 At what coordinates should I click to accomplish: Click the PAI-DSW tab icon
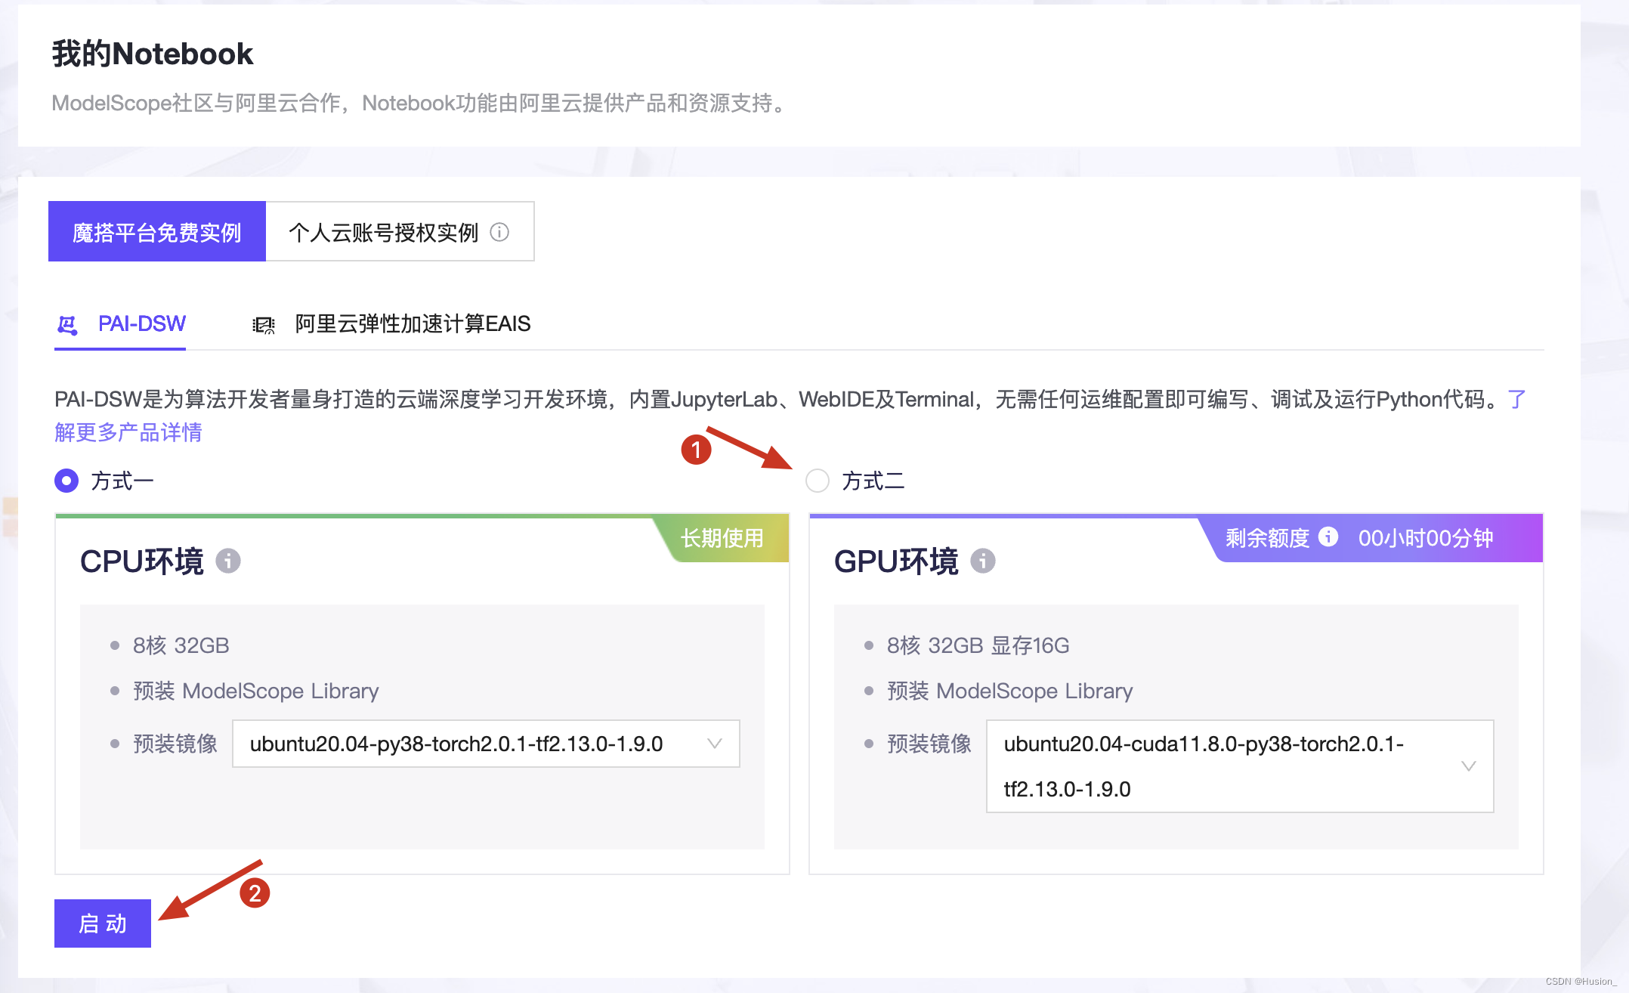click(66, 324)
